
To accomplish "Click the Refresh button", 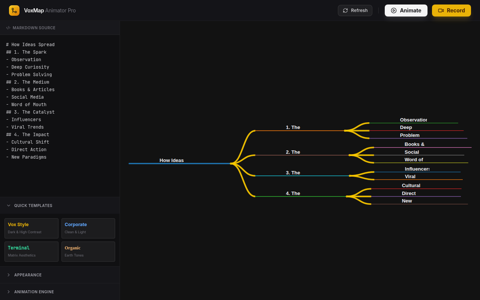I will (355, 10).
